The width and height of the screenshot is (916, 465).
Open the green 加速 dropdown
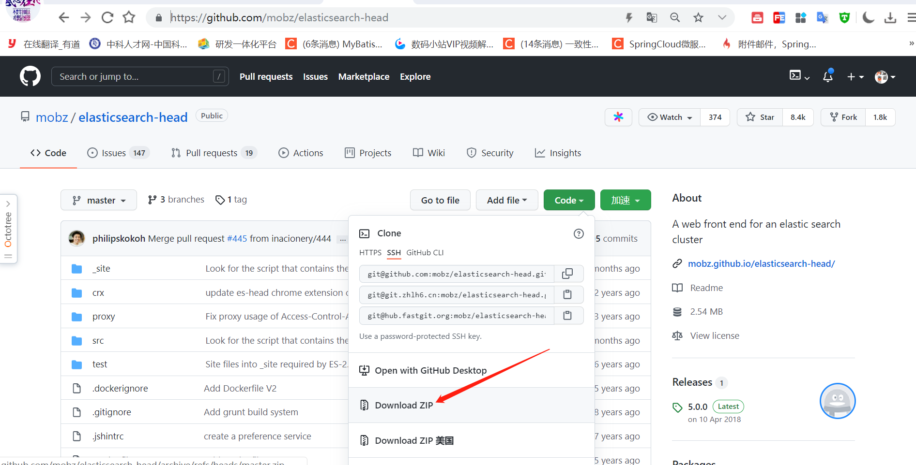coord(626,200)
